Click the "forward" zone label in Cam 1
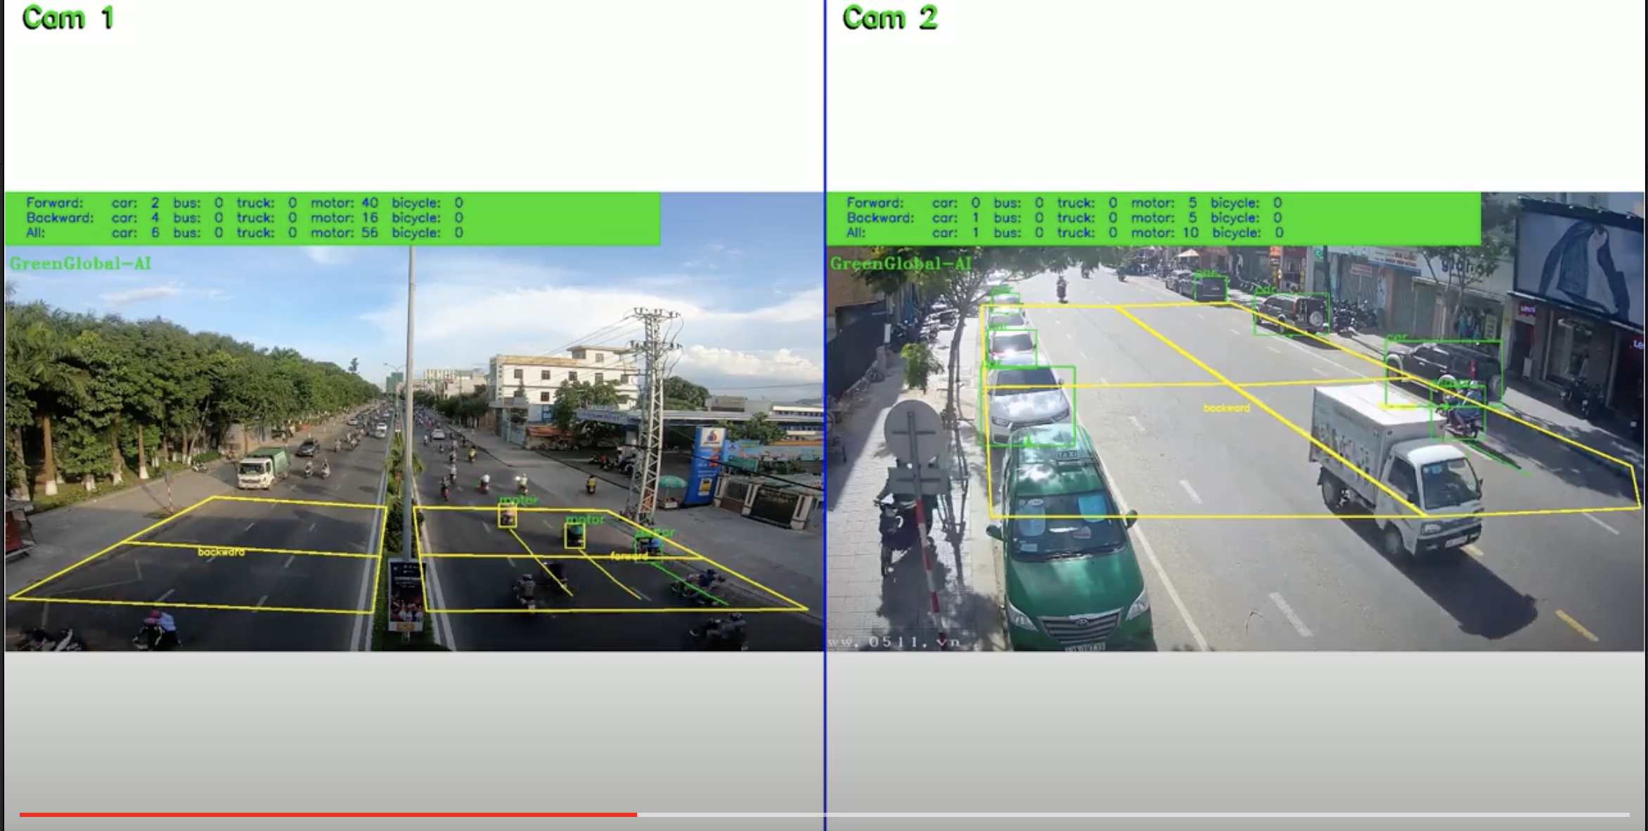Image resolution: width=1648 pixels, height=831 pixels. [629, 556]
